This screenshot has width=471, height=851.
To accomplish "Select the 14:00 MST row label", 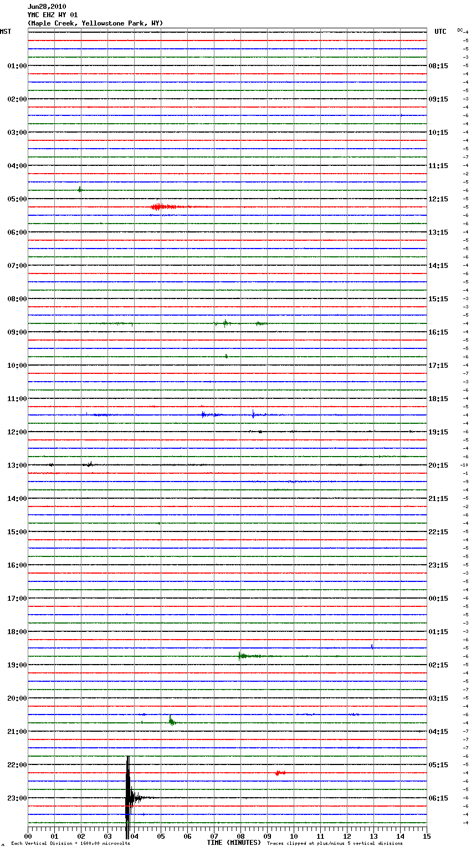I will 17,499.
